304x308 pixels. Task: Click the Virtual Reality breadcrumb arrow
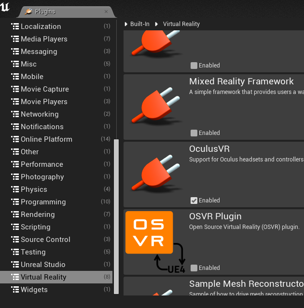pyautogui.click(x=156, y=24)
